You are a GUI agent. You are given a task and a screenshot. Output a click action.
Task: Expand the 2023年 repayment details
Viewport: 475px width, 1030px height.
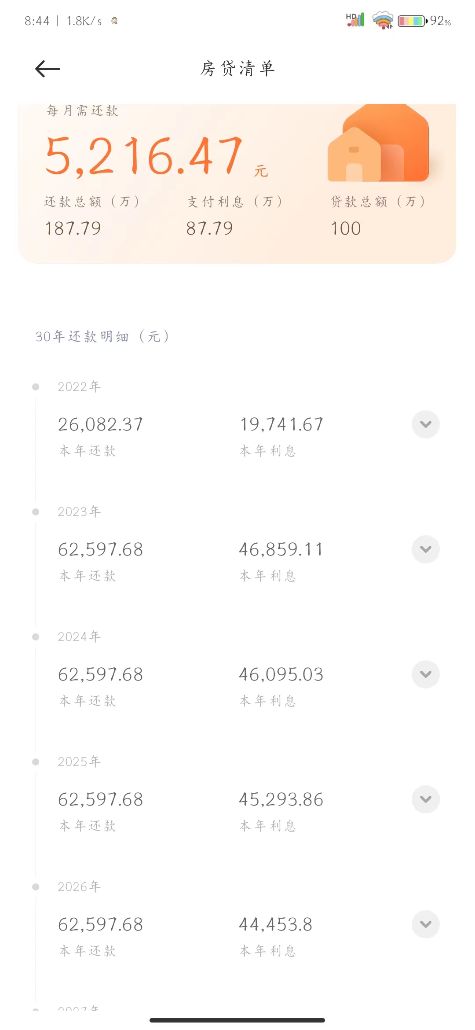(x=425, y=549)
